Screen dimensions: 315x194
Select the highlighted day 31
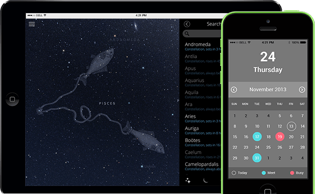pos(257,158)
